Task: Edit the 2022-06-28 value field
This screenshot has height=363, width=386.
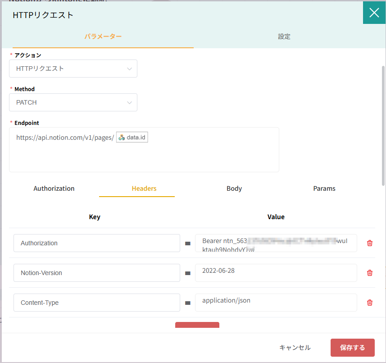Action: (x=276, y=273)
